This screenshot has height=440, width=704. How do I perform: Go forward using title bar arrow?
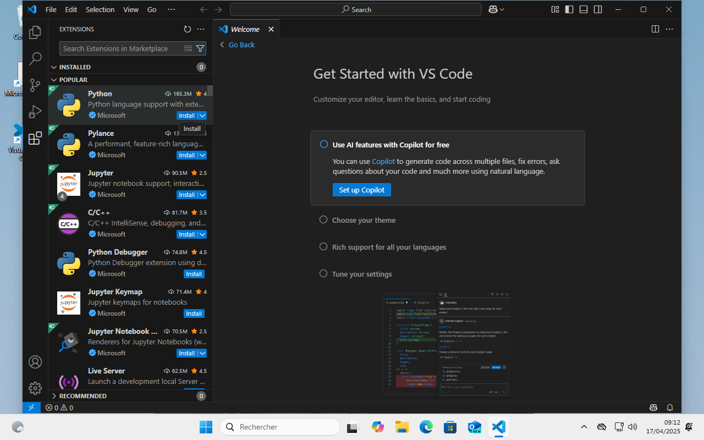[218, 9]
